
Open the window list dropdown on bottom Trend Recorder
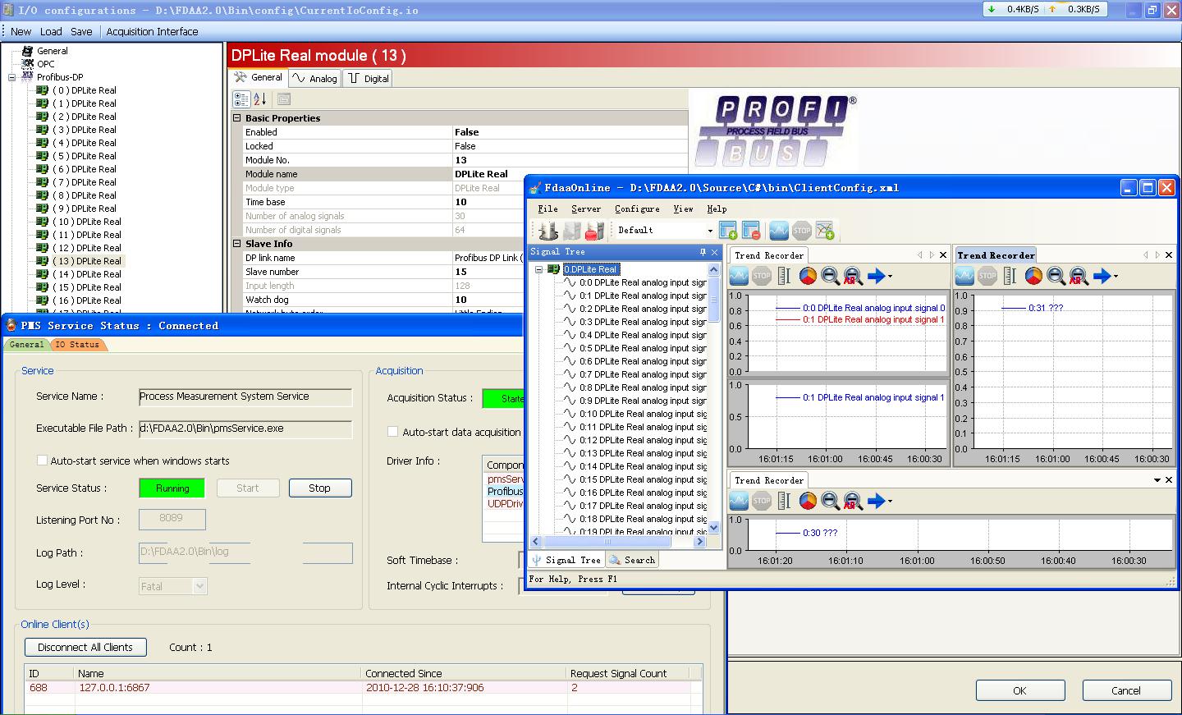click(1157, 480)
